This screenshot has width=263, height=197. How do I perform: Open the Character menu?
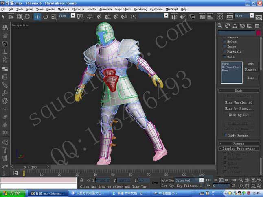[x=78, y=9]
